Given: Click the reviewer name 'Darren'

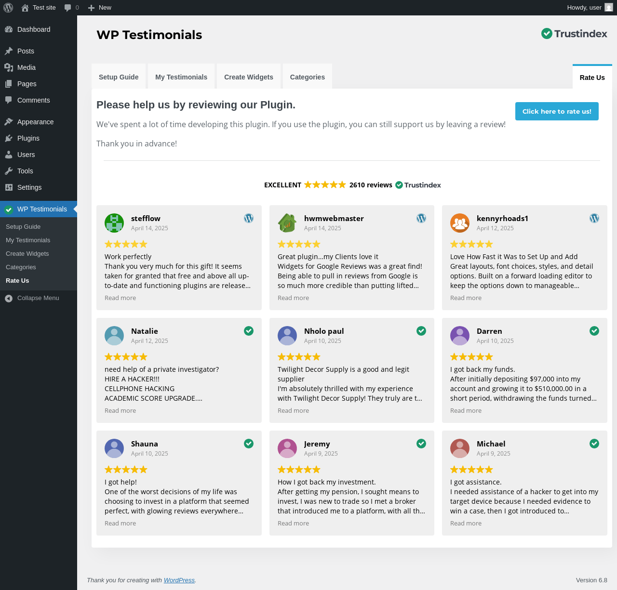Looking at the screenshot, I should pyautogui.click(x=489, y=331).
